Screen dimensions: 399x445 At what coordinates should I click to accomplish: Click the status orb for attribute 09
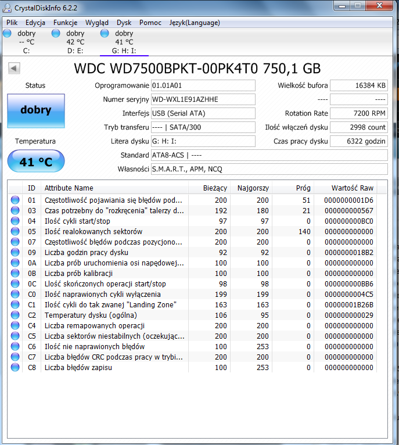pos(15,252)
